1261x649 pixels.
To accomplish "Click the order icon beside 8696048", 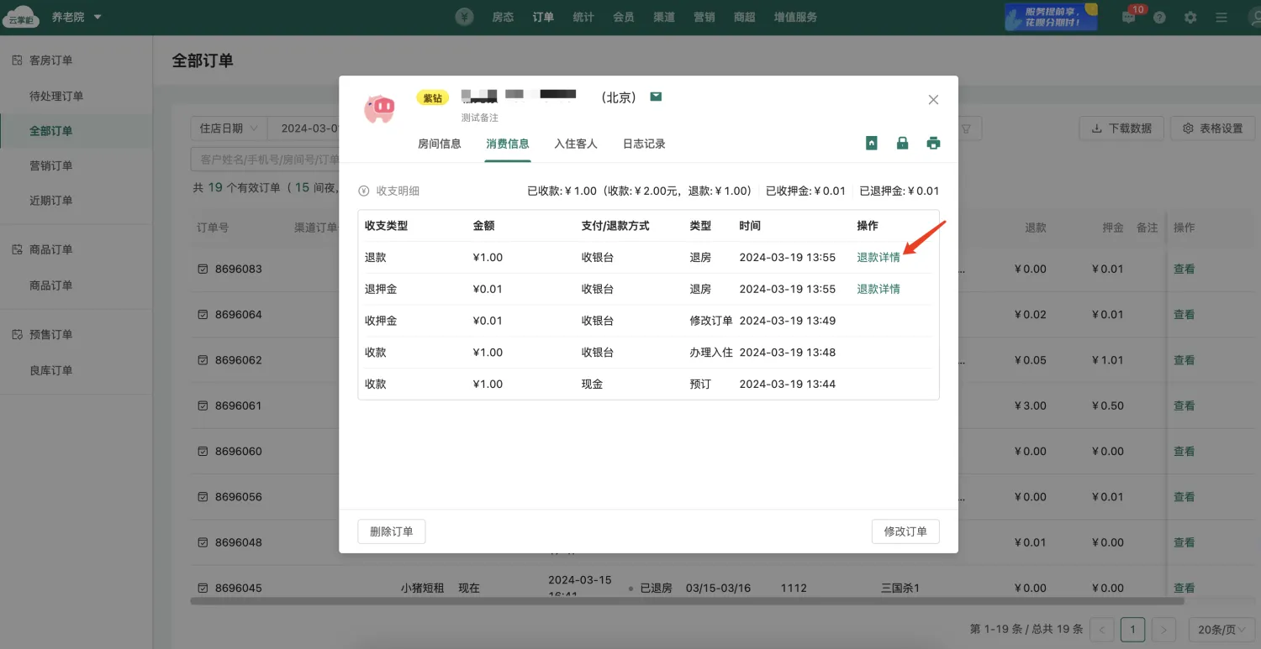I will tap(203, 542).
